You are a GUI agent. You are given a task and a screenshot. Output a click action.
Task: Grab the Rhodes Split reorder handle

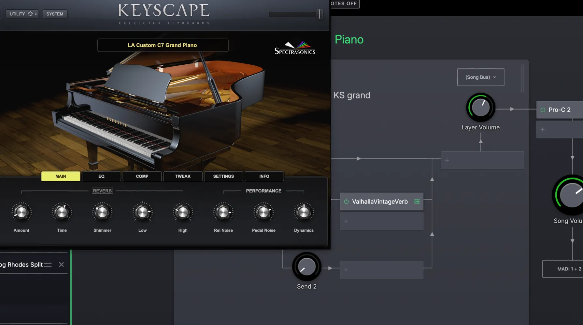(x=48, y=265)
